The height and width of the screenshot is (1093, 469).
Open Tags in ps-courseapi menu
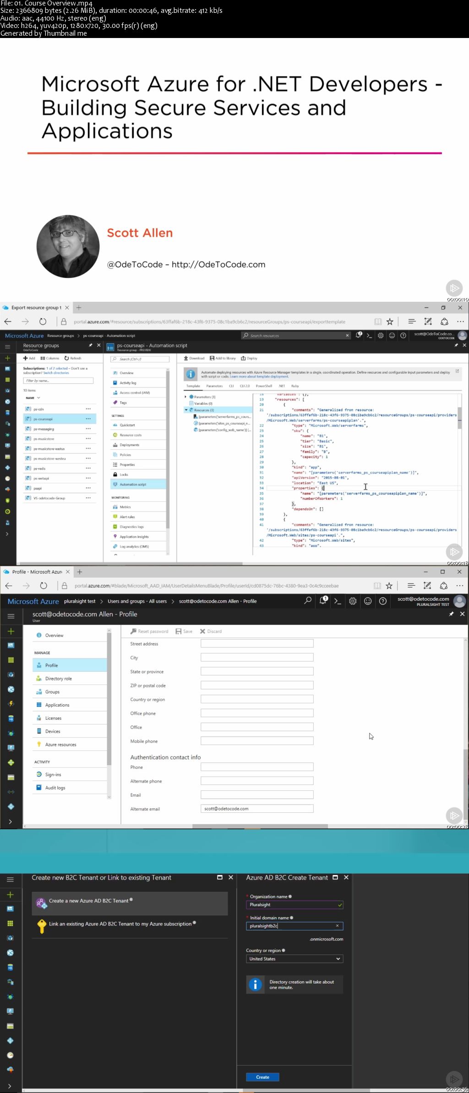(x=138, y=402)
